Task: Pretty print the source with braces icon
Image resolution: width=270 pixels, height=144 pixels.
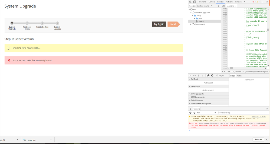Action: [223, 71]
